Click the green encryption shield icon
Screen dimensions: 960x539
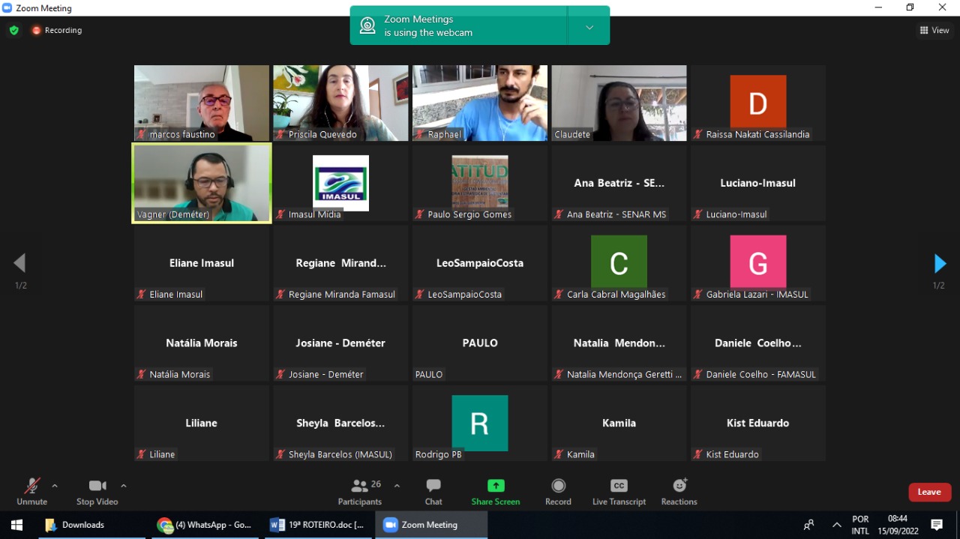tap(13, 31)
